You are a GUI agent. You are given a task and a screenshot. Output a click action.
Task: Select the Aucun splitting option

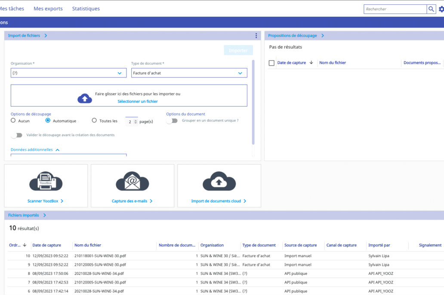13,120
